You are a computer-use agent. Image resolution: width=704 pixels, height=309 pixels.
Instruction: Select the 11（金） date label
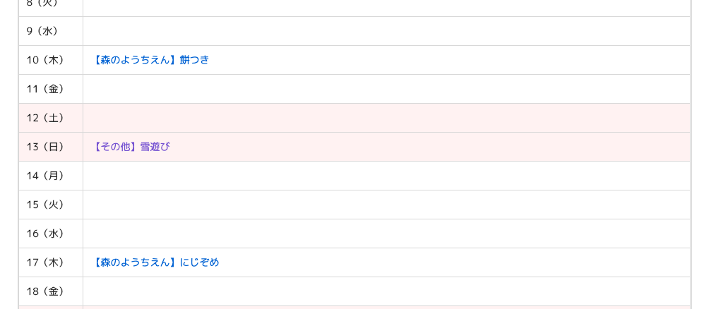[x=46, y=89]
